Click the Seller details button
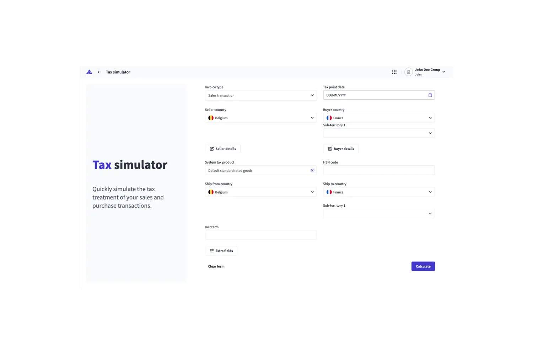The height and width of the screenshot is (355, 533). click(x=222, y=149)
